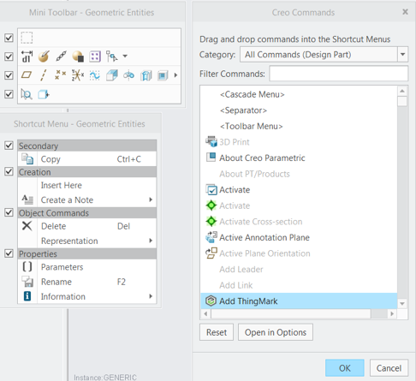Uncheck the Properties section checkbox
Screen dimensions: 416x381
[9, 253]
